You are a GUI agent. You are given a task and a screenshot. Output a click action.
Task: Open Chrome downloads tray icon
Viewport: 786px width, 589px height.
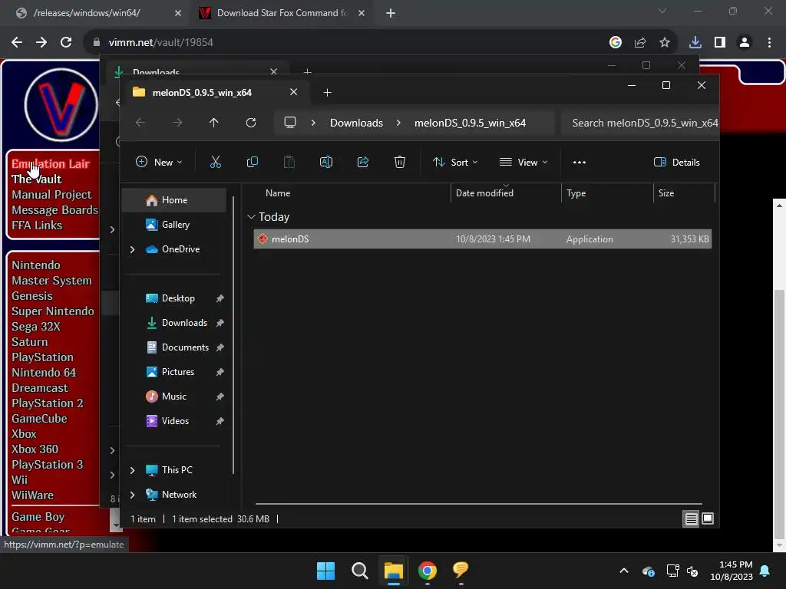point(695,43)
